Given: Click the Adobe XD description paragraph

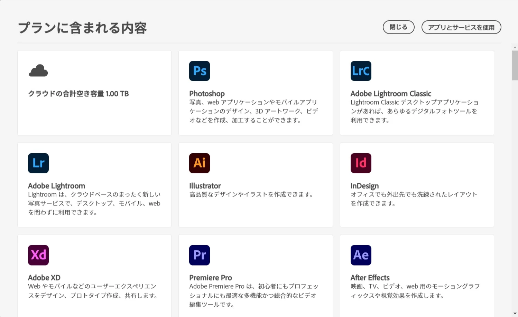Looking at the screenshot, I should (93, 291).
